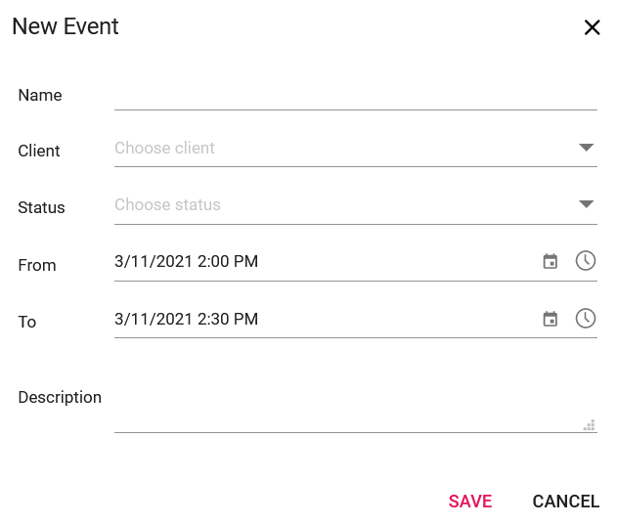Click the From date text 3/11/2021 2:00 PM
The image size is (617, 525).
[186, 261]
